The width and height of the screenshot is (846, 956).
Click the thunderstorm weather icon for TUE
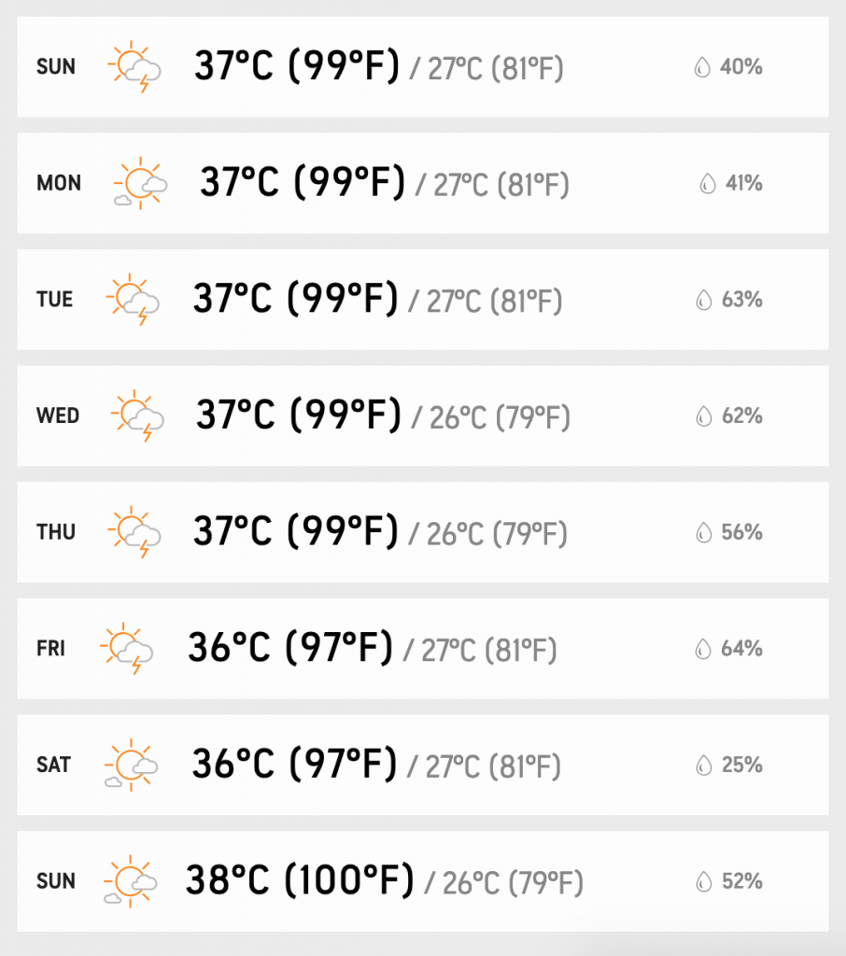point(133,300)
